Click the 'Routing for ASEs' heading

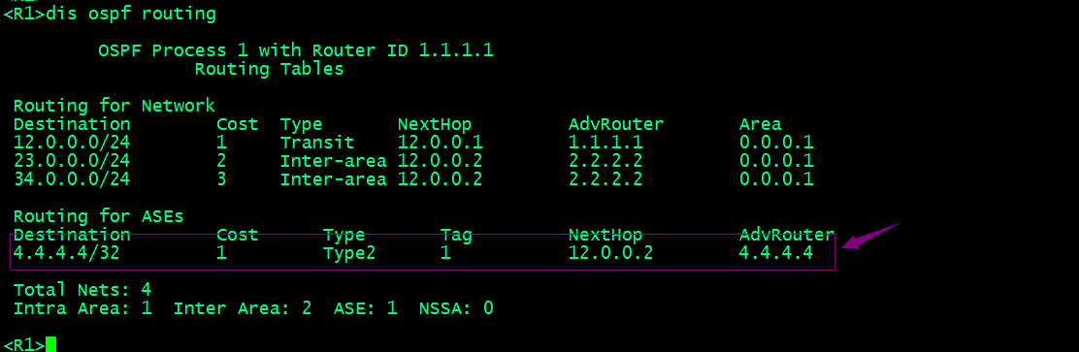(x=98, y=216)
